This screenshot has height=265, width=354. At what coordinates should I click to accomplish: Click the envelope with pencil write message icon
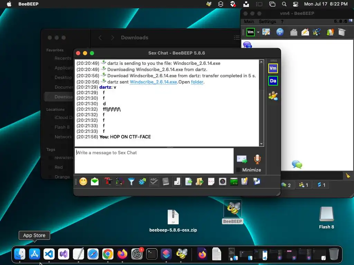point(305,32)
